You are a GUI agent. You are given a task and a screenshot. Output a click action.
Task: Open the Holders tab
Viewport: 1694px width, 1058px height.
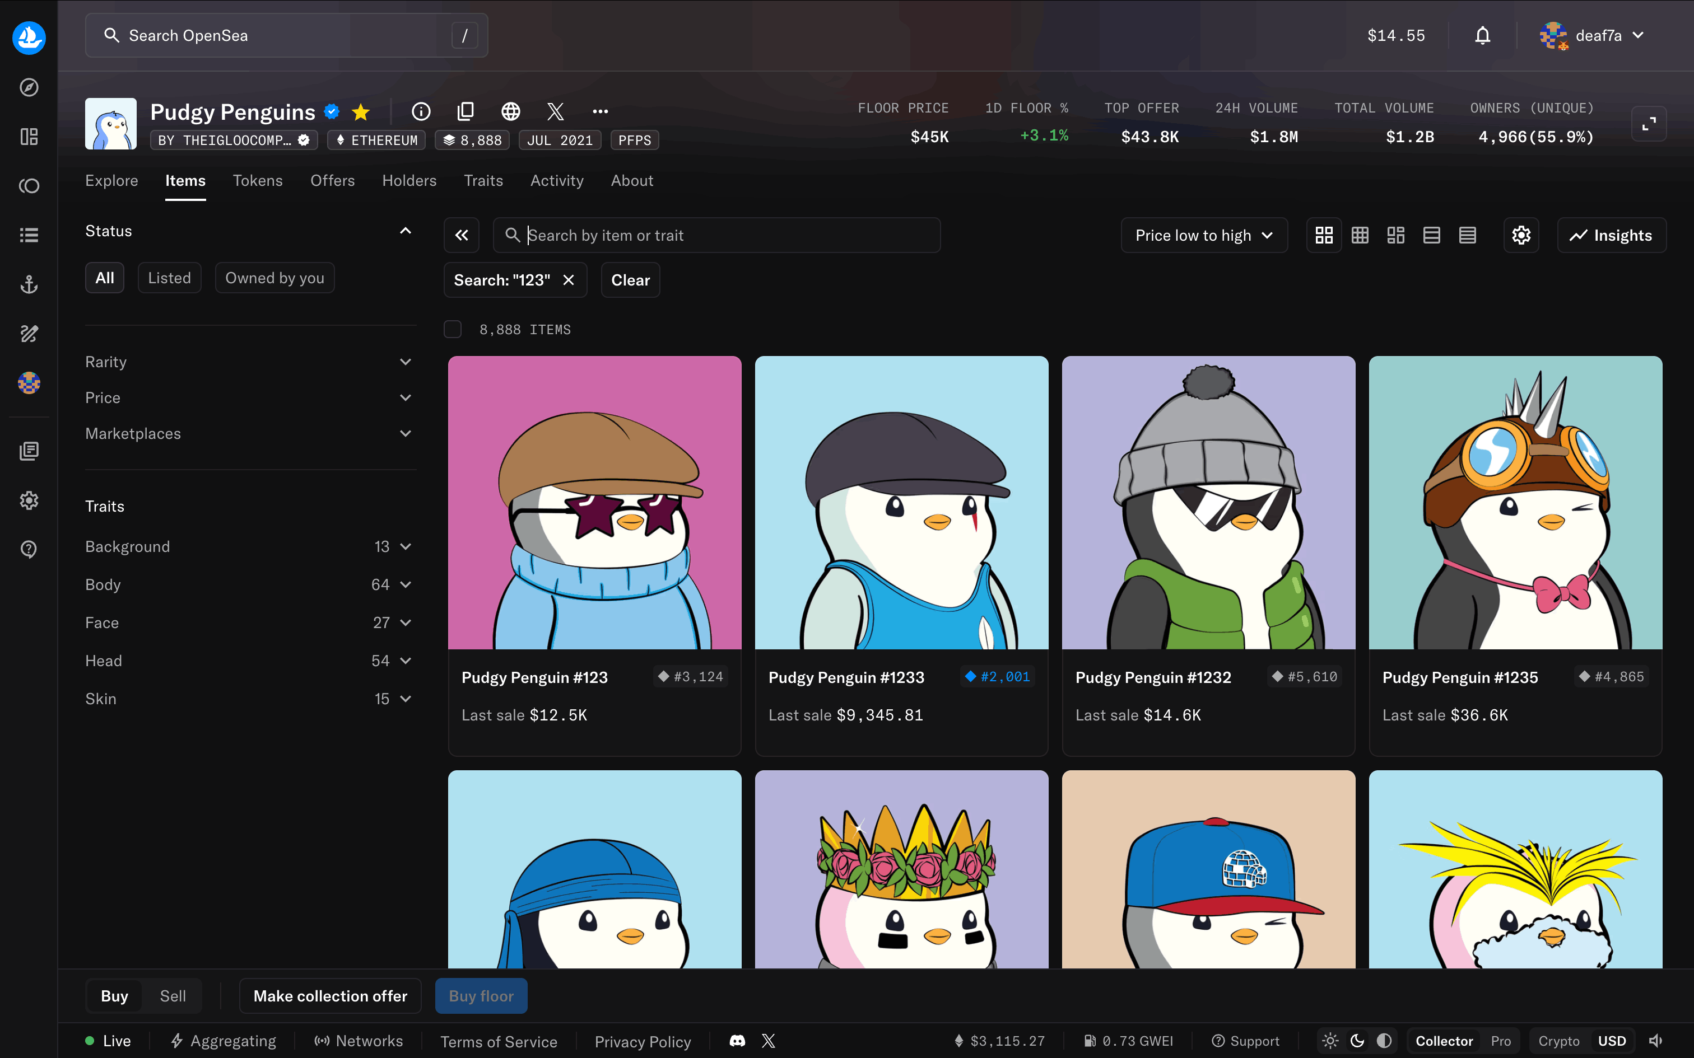tap(409, 180)
